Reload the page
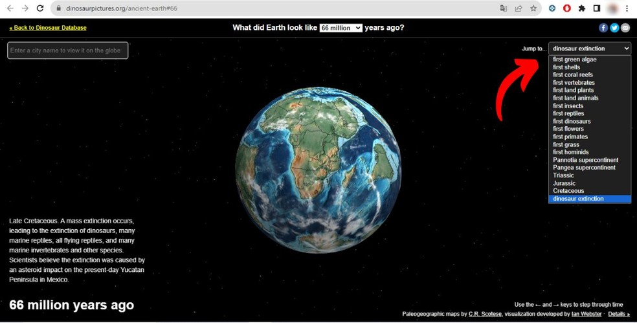 (x=40, y=8)
